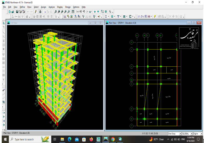
Task: Open the Analyze menu
Action: (x=52, y=7)
